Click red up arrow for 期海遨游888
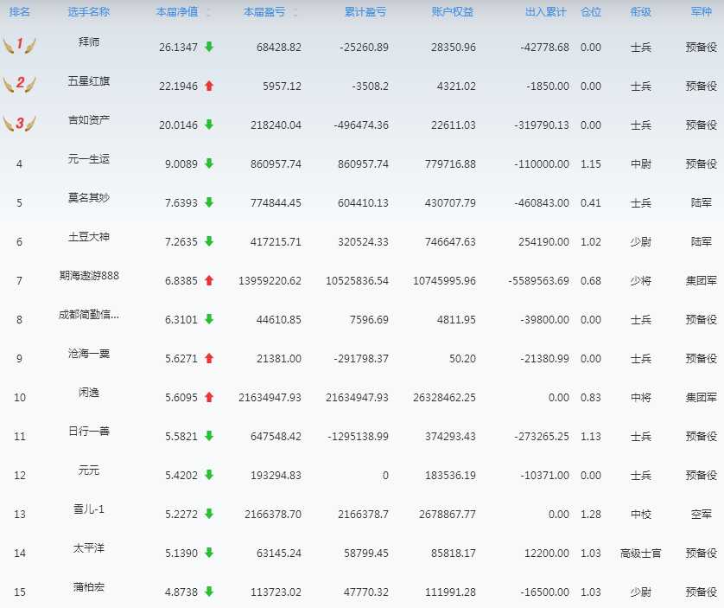The image size is (724, 608). [x=209, y=280]
